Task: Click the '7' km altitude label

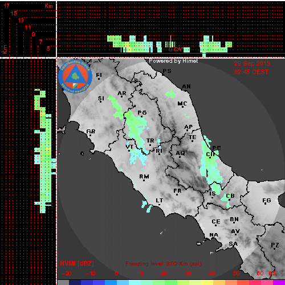Action: pyautogui.click(x=40, y=42)
